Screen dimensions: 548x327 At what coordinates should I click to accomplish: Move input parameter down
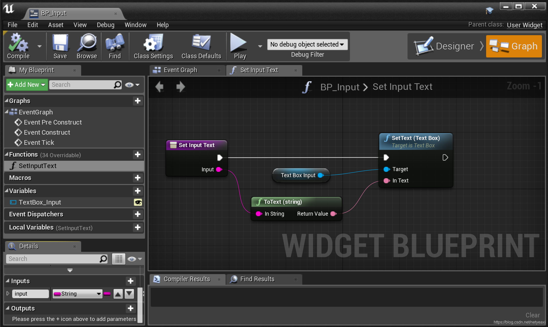pyautogui.click(x=129, y=294)
